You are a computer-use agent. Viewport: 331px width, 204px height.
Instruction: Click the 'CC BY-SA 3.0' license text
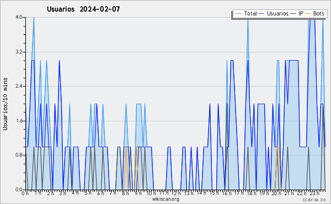point(314,200)
